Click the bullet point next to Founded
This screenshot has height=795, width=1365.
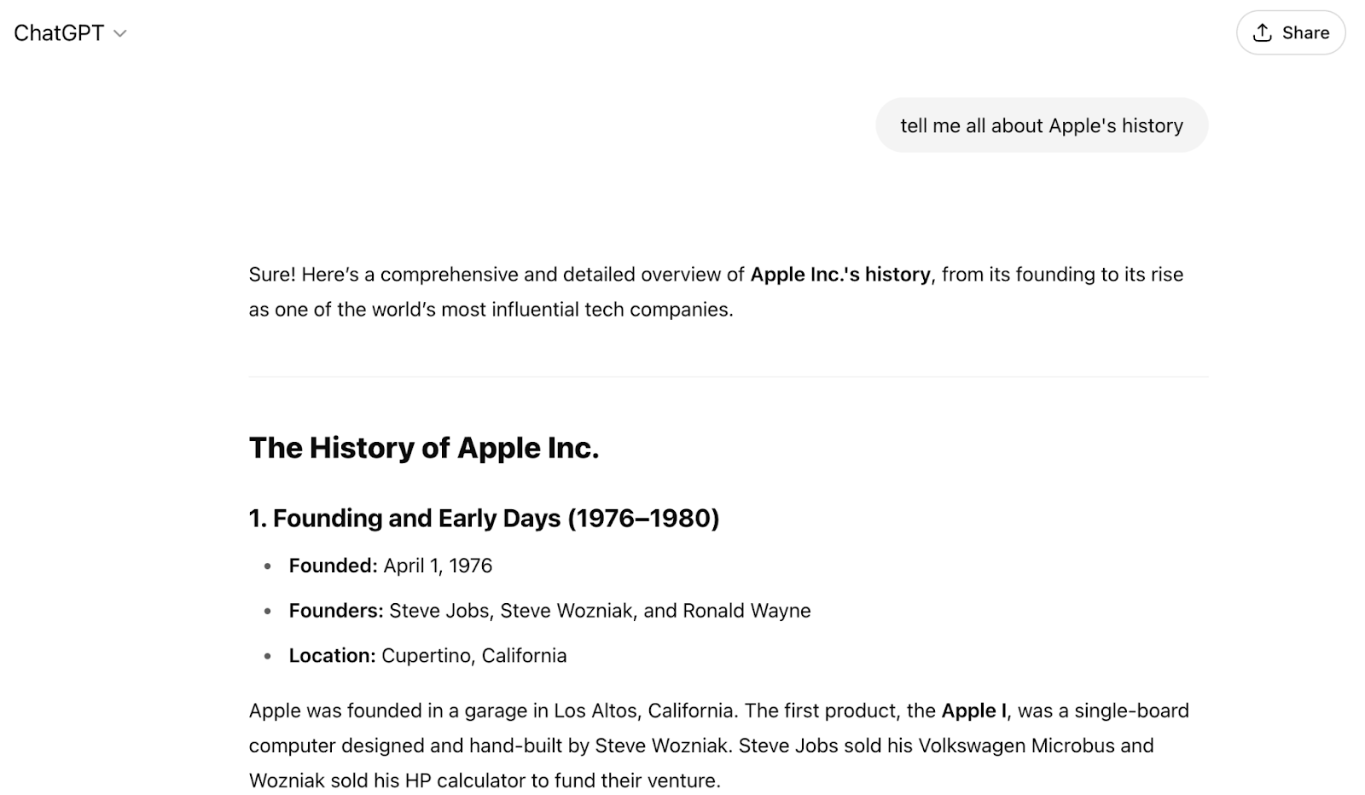[x=267, y=565]
